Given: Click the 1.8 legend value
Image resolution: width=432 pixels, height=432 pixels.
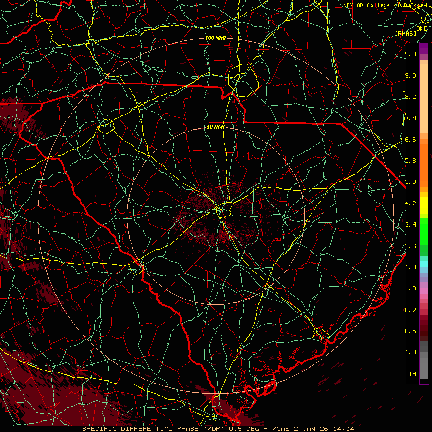Looking at the screenshot, I should 410,267.
